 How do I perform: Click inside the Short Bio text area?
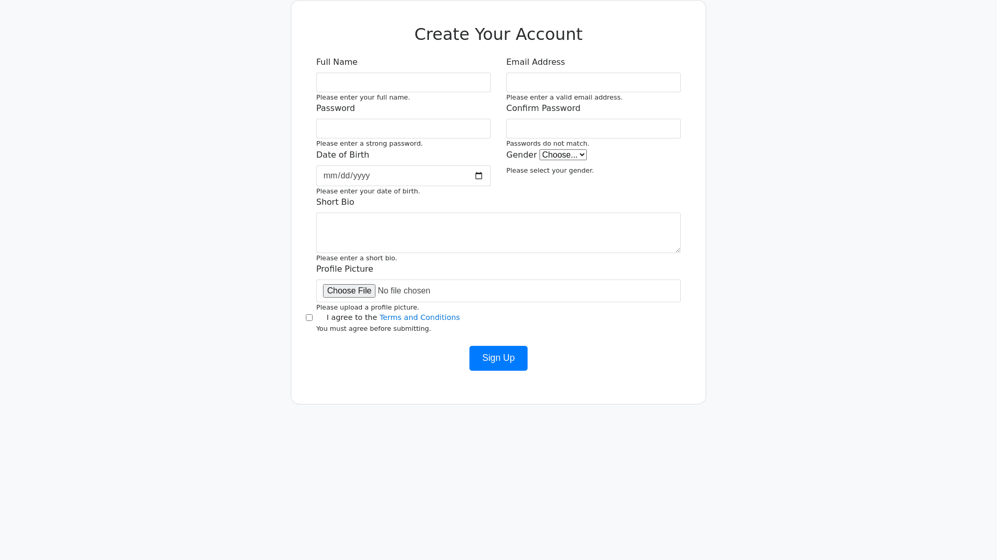[498, 232]
